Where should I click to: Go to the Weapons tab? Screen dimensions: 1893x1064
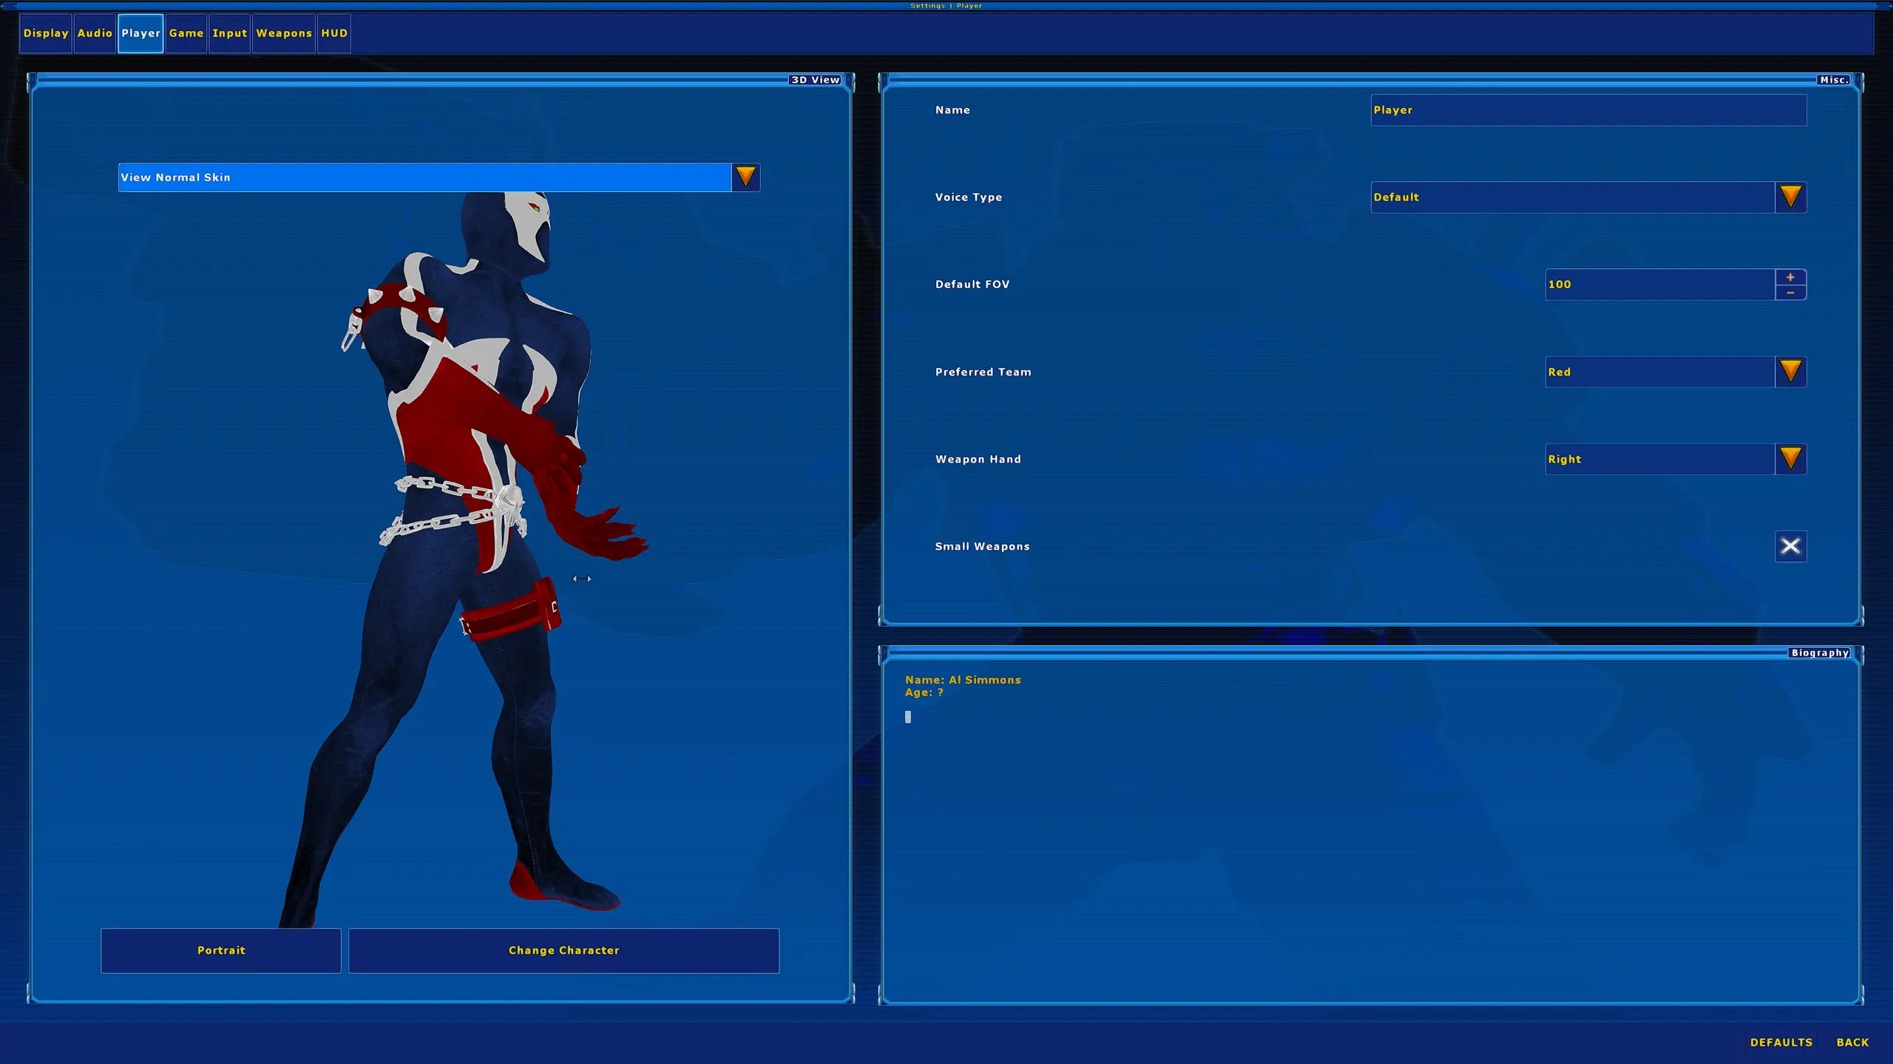click(284, 33)
